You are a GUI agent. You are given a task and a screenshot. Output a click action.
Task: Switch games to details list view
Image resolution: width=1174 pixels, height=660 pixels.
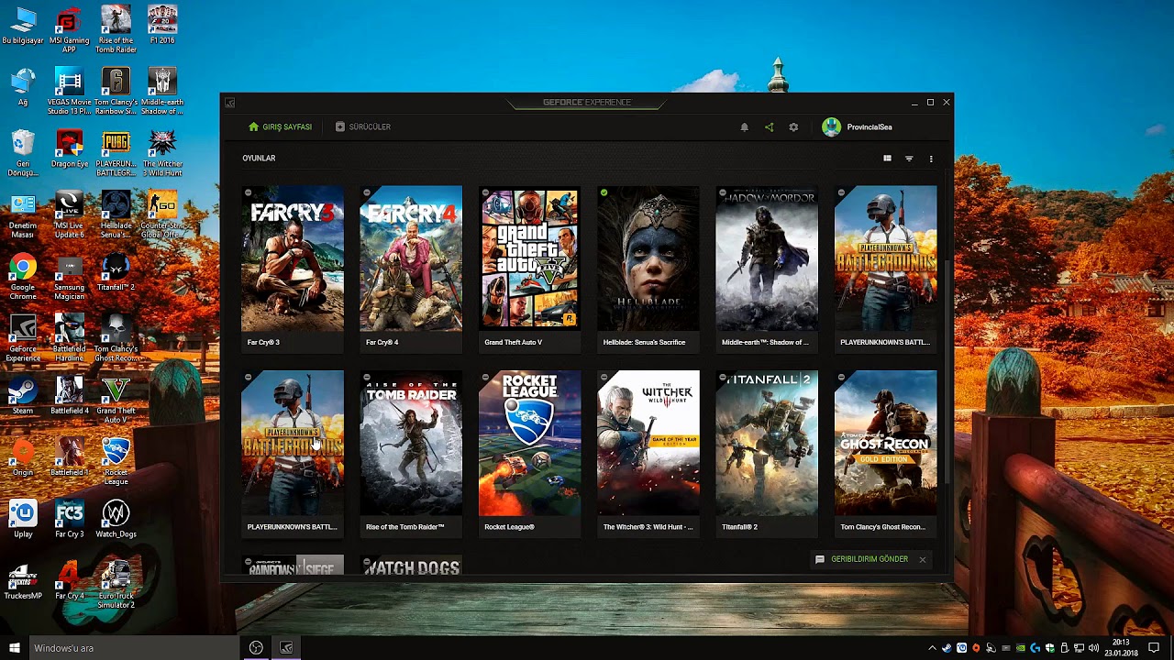click(887, 159)
